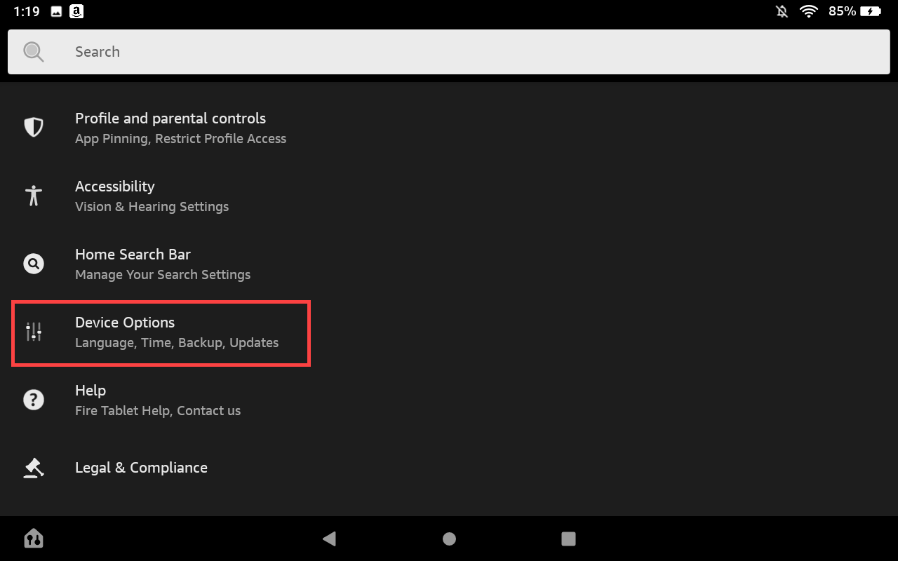Screen dimensions: 898x561
Task: Tap the muted notification bell status icon
Action: 782,11
